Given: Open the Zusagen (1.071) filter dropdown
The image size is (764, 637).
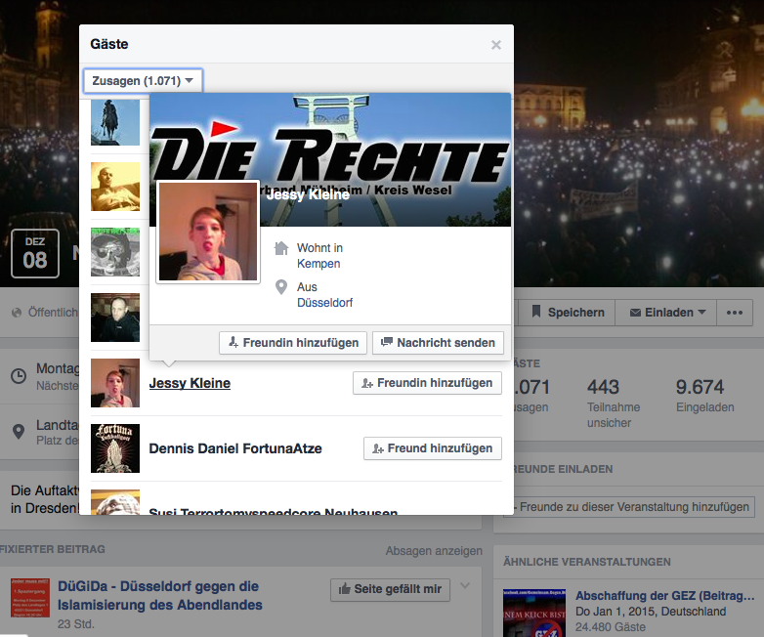Looking at the screenshot, I should click(143, 80).
